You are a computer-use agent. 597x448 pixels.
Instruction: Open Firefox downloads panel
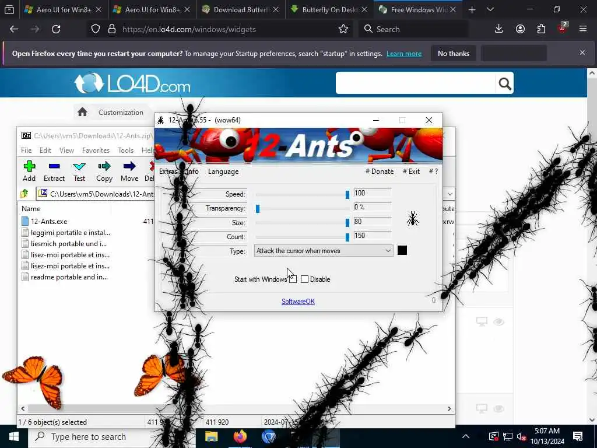(x=499, y=29)
